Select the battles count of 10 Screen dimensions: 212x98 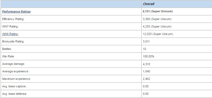(x=144, y=49)
